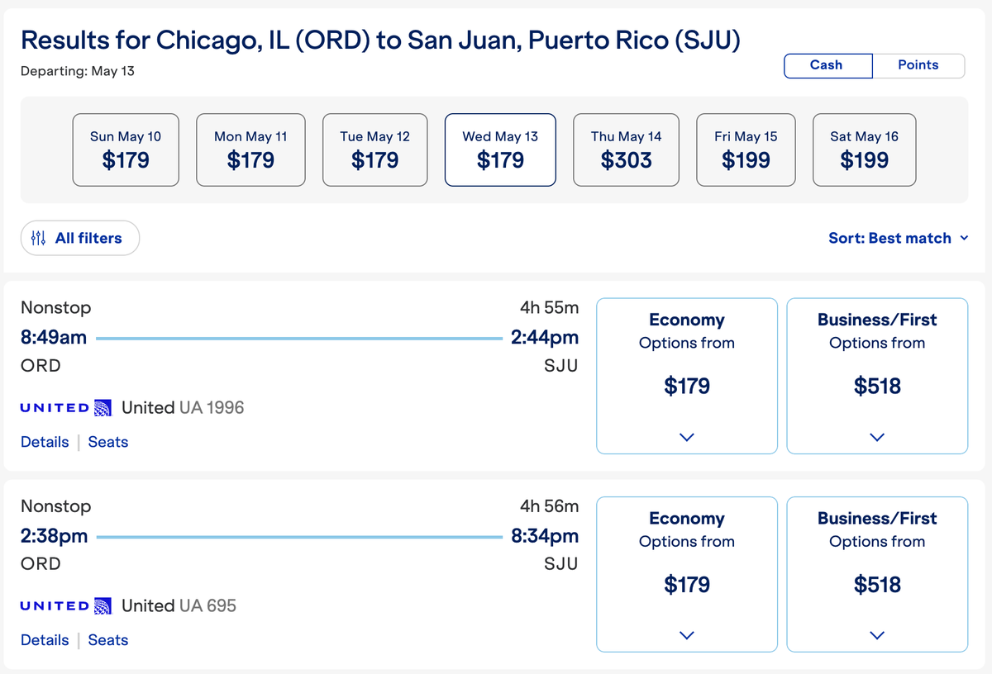View Details for the 8:49am flight
Screen dimensions: 992x674
[44, 442]
